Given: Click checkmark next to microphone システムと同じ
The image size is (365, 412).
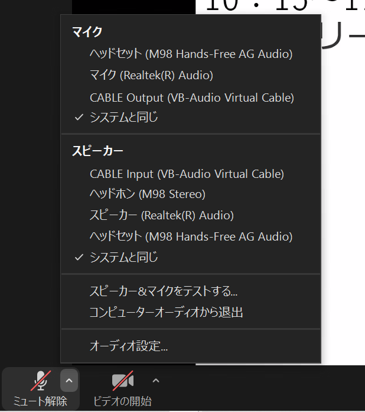Looking at the screenshot, I should [x=79, y=117].
